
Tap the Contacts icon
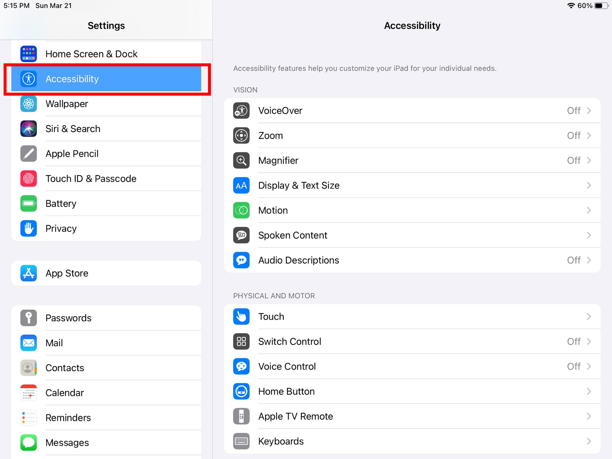click(x=29, y=368)
